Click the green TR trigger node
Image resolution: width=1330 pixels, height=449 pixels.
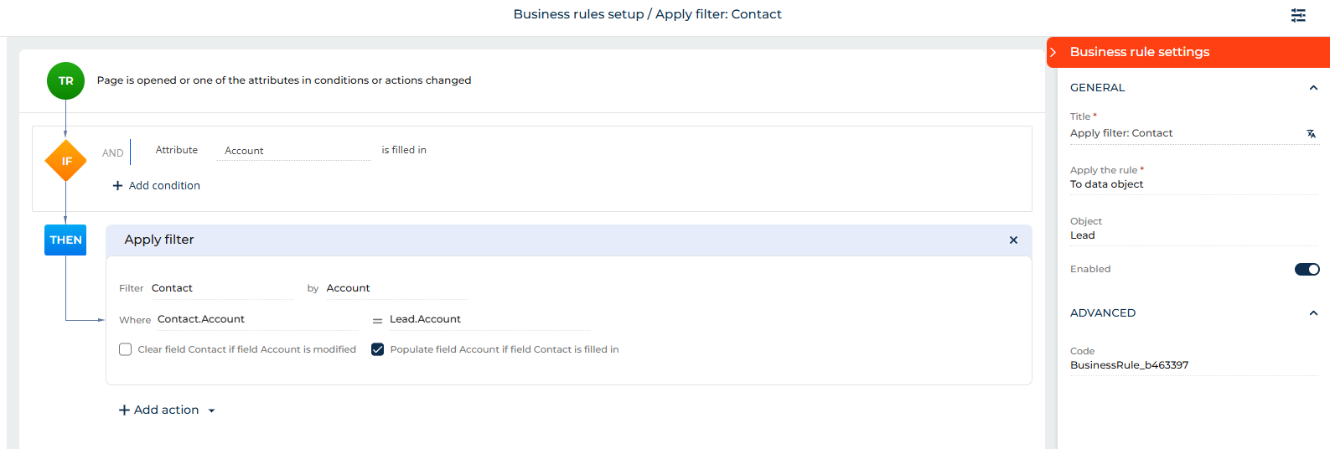(65, 81)
